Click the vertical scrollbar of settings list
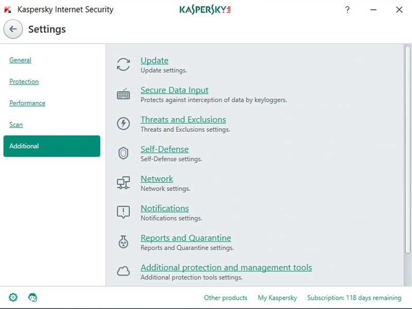The width and height of the screenshot is (412, 309). [x=408, y=154]
